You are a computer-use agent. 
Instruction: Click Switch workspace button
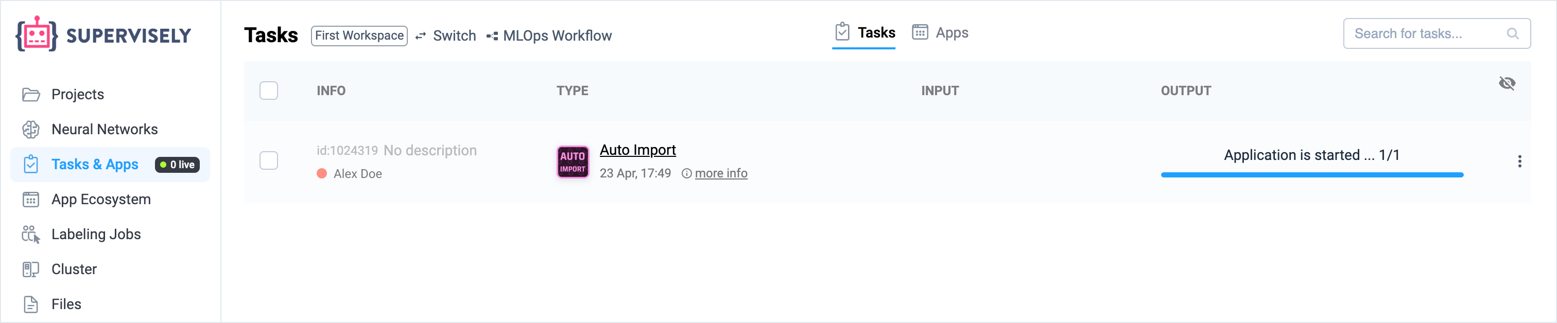446,36
